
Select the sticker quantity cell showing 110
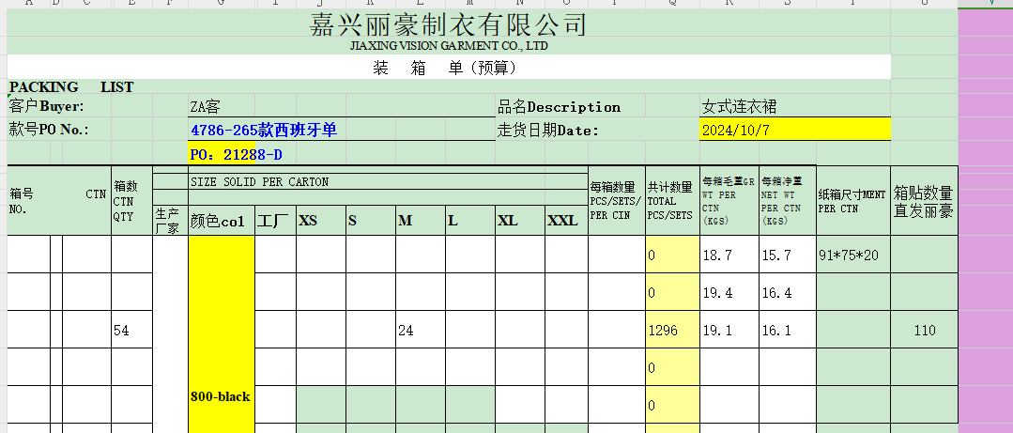[x=924, y=331]
